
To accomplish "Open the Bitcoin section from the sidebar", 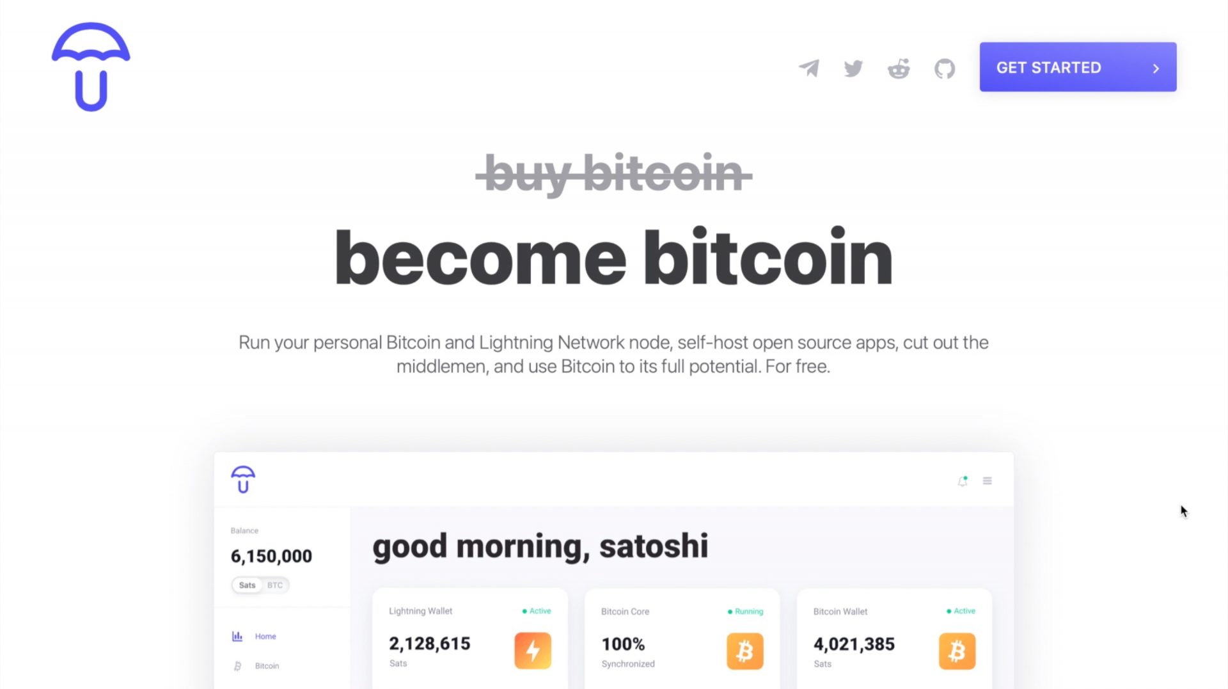I will [267, 665].
